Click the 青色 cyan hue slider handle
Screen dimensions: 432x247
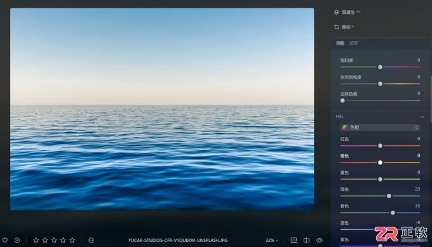pos(393,213)
